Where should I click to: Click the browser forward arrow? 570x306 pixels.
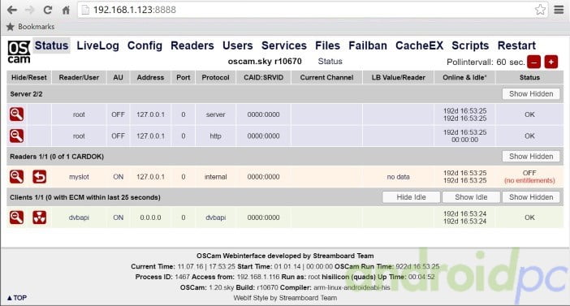[29, 10]
